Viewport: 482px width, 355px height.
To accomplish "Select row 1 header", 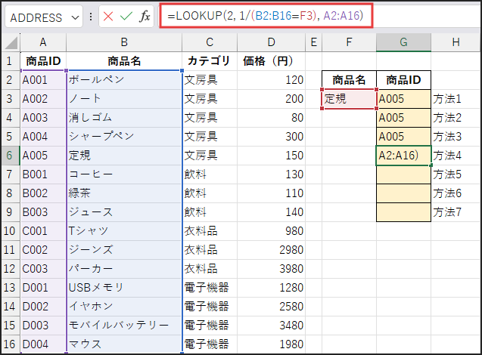I will [x=9, y=61].
